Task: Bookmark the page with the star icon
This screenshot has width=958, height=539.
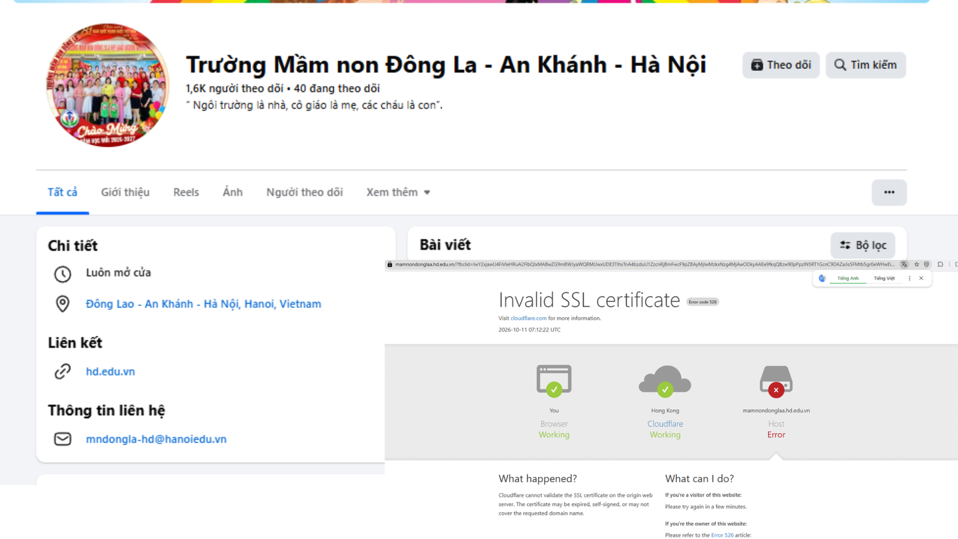Action: [916, 264]
